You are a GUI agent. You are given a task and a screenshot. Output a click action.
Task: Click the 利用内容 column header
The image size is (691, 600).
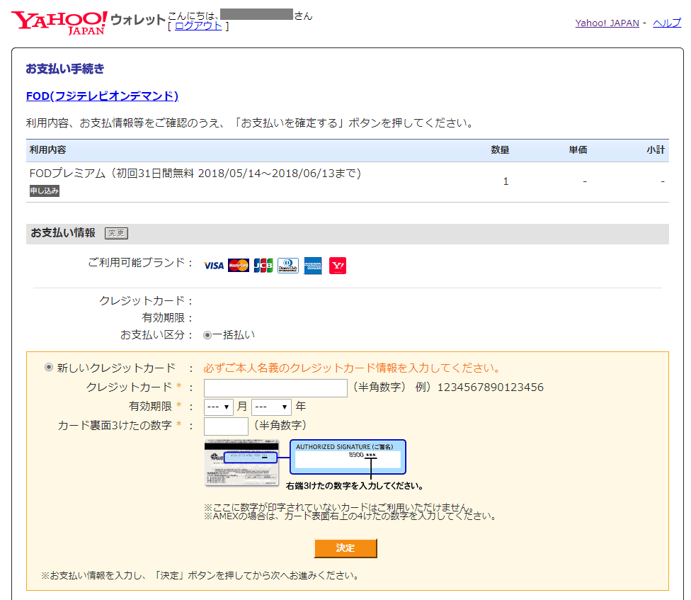pyautogui.click(x=47, y=150)
